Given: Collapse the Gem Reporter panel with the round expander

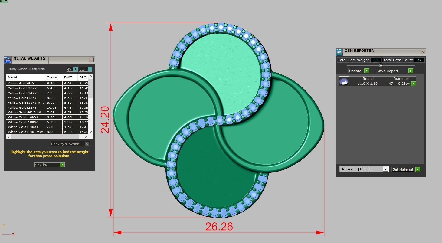Looking at the screenshot, I should click(x=381, y=65).
